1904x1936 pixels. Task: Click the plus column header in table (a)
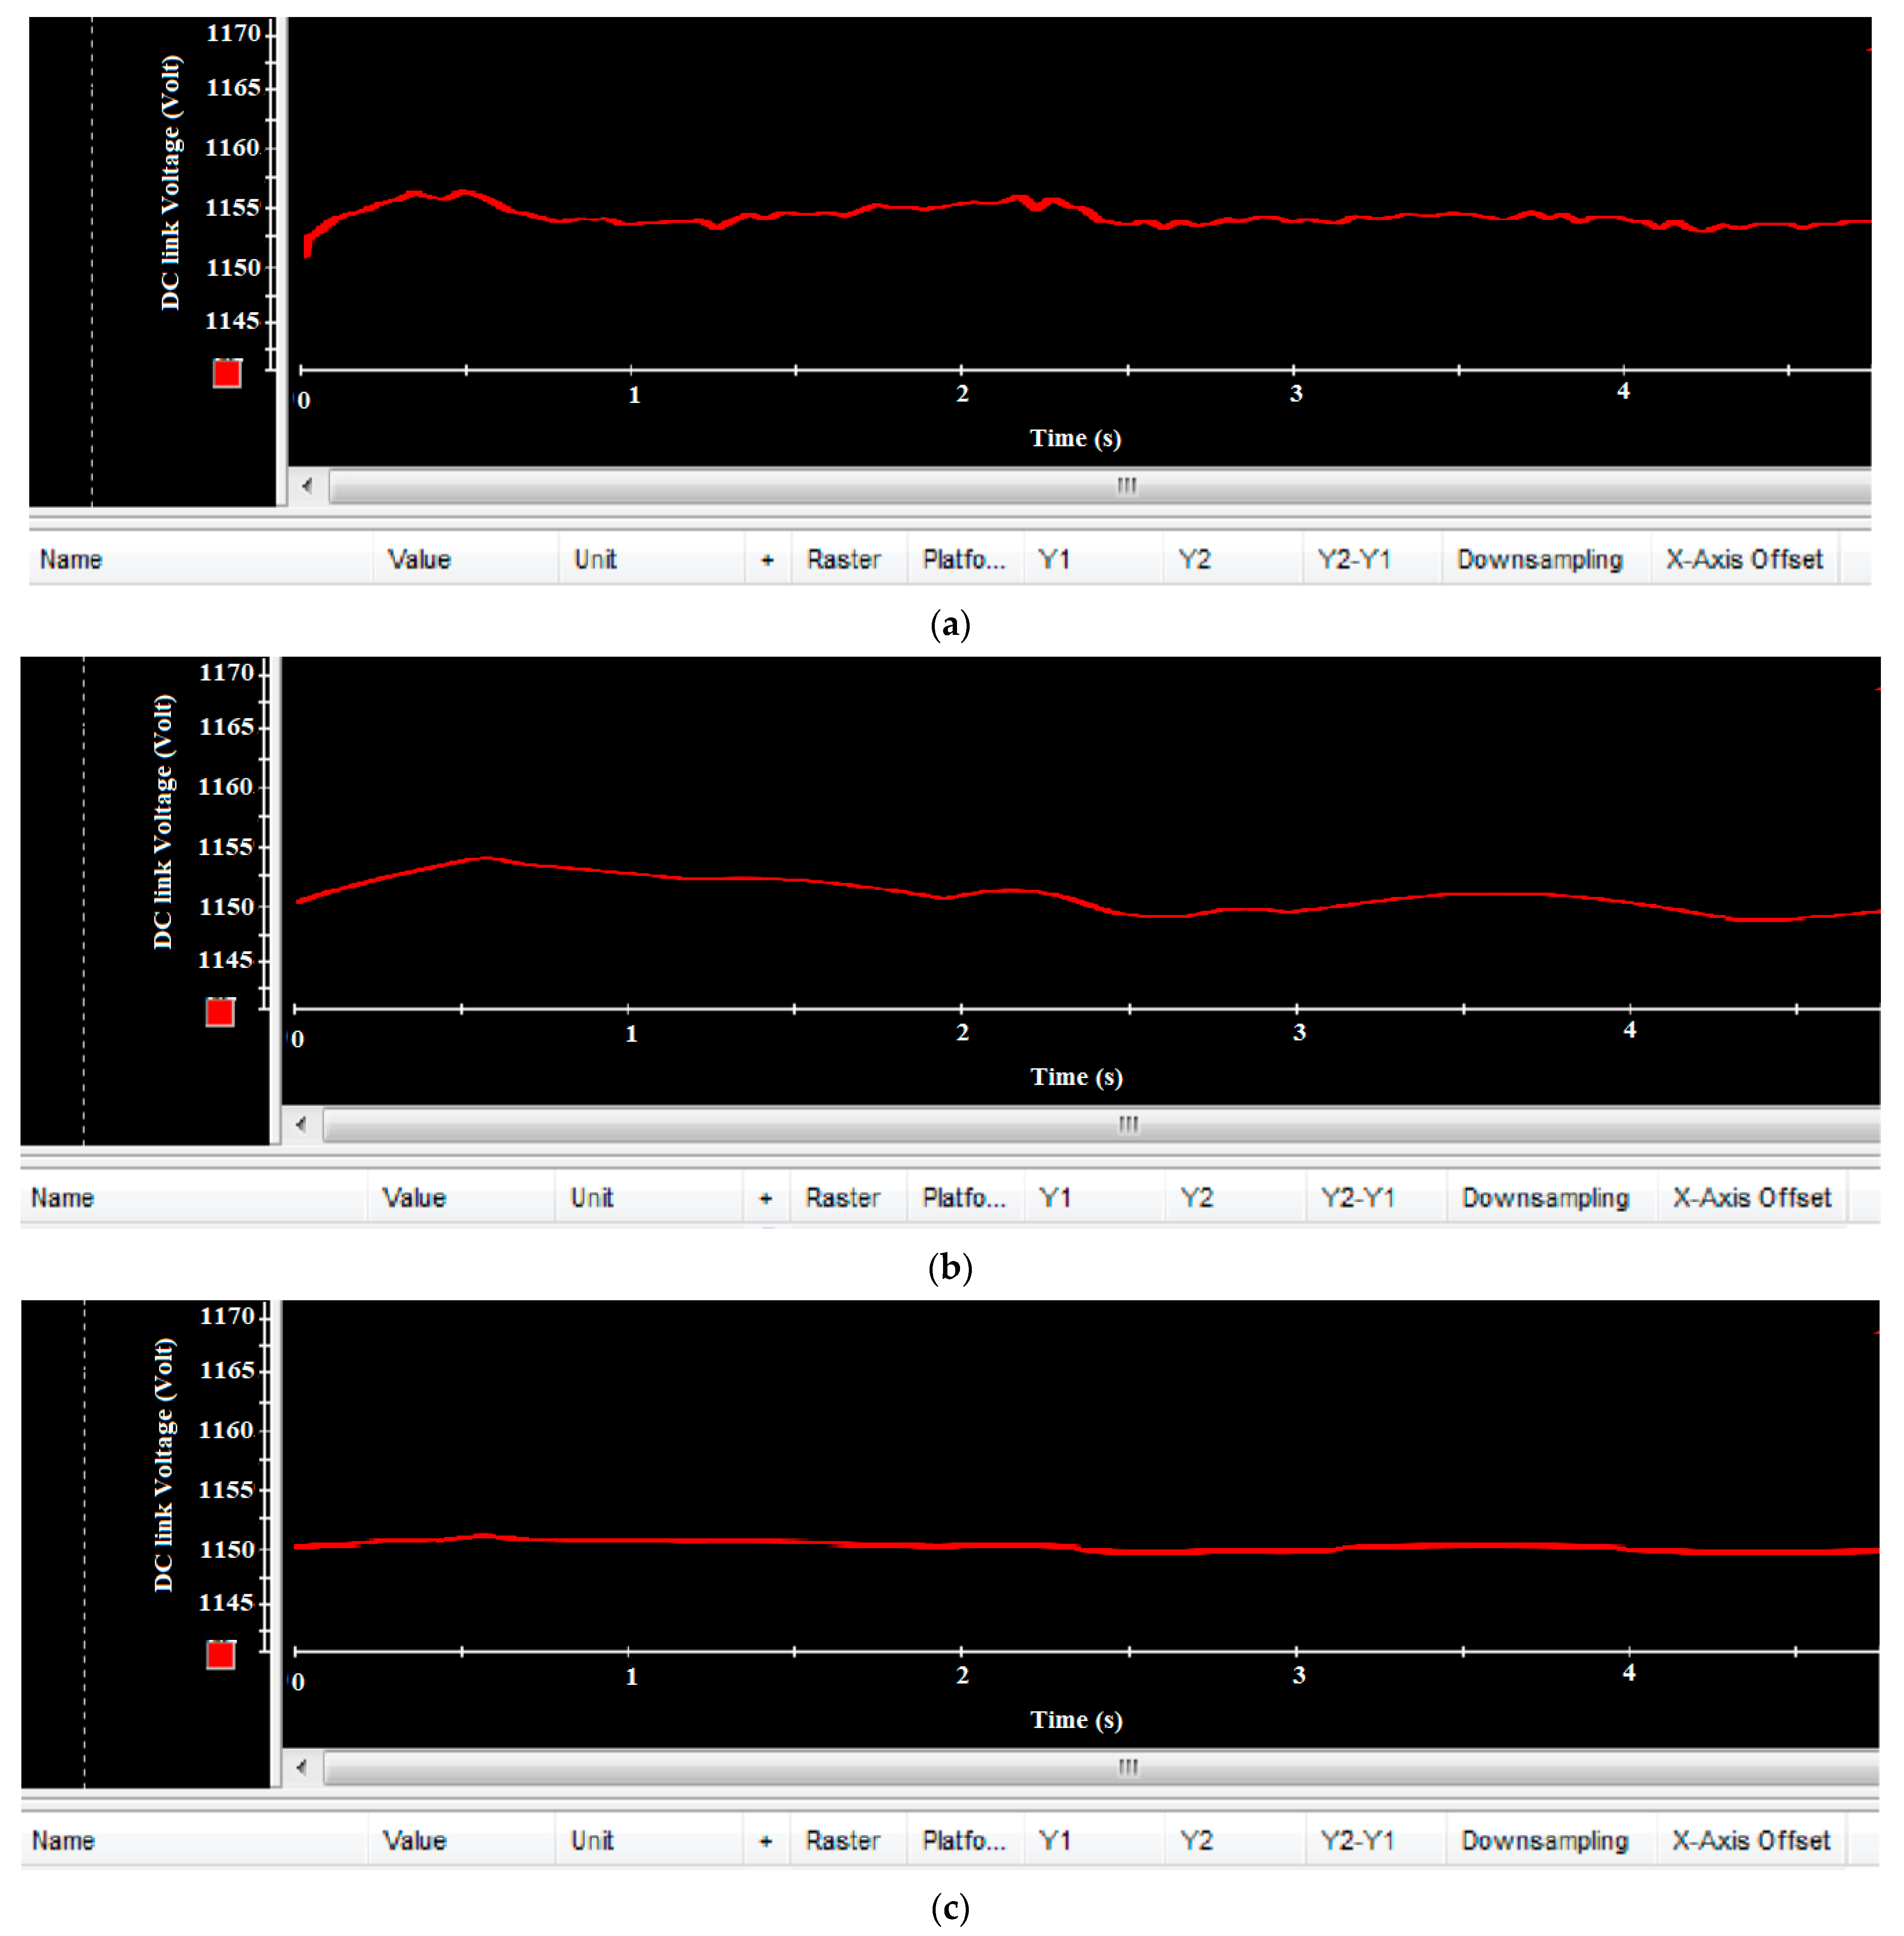pos(767,560)
